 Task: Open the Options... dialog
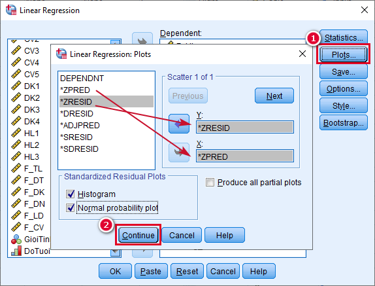(344, 88)
